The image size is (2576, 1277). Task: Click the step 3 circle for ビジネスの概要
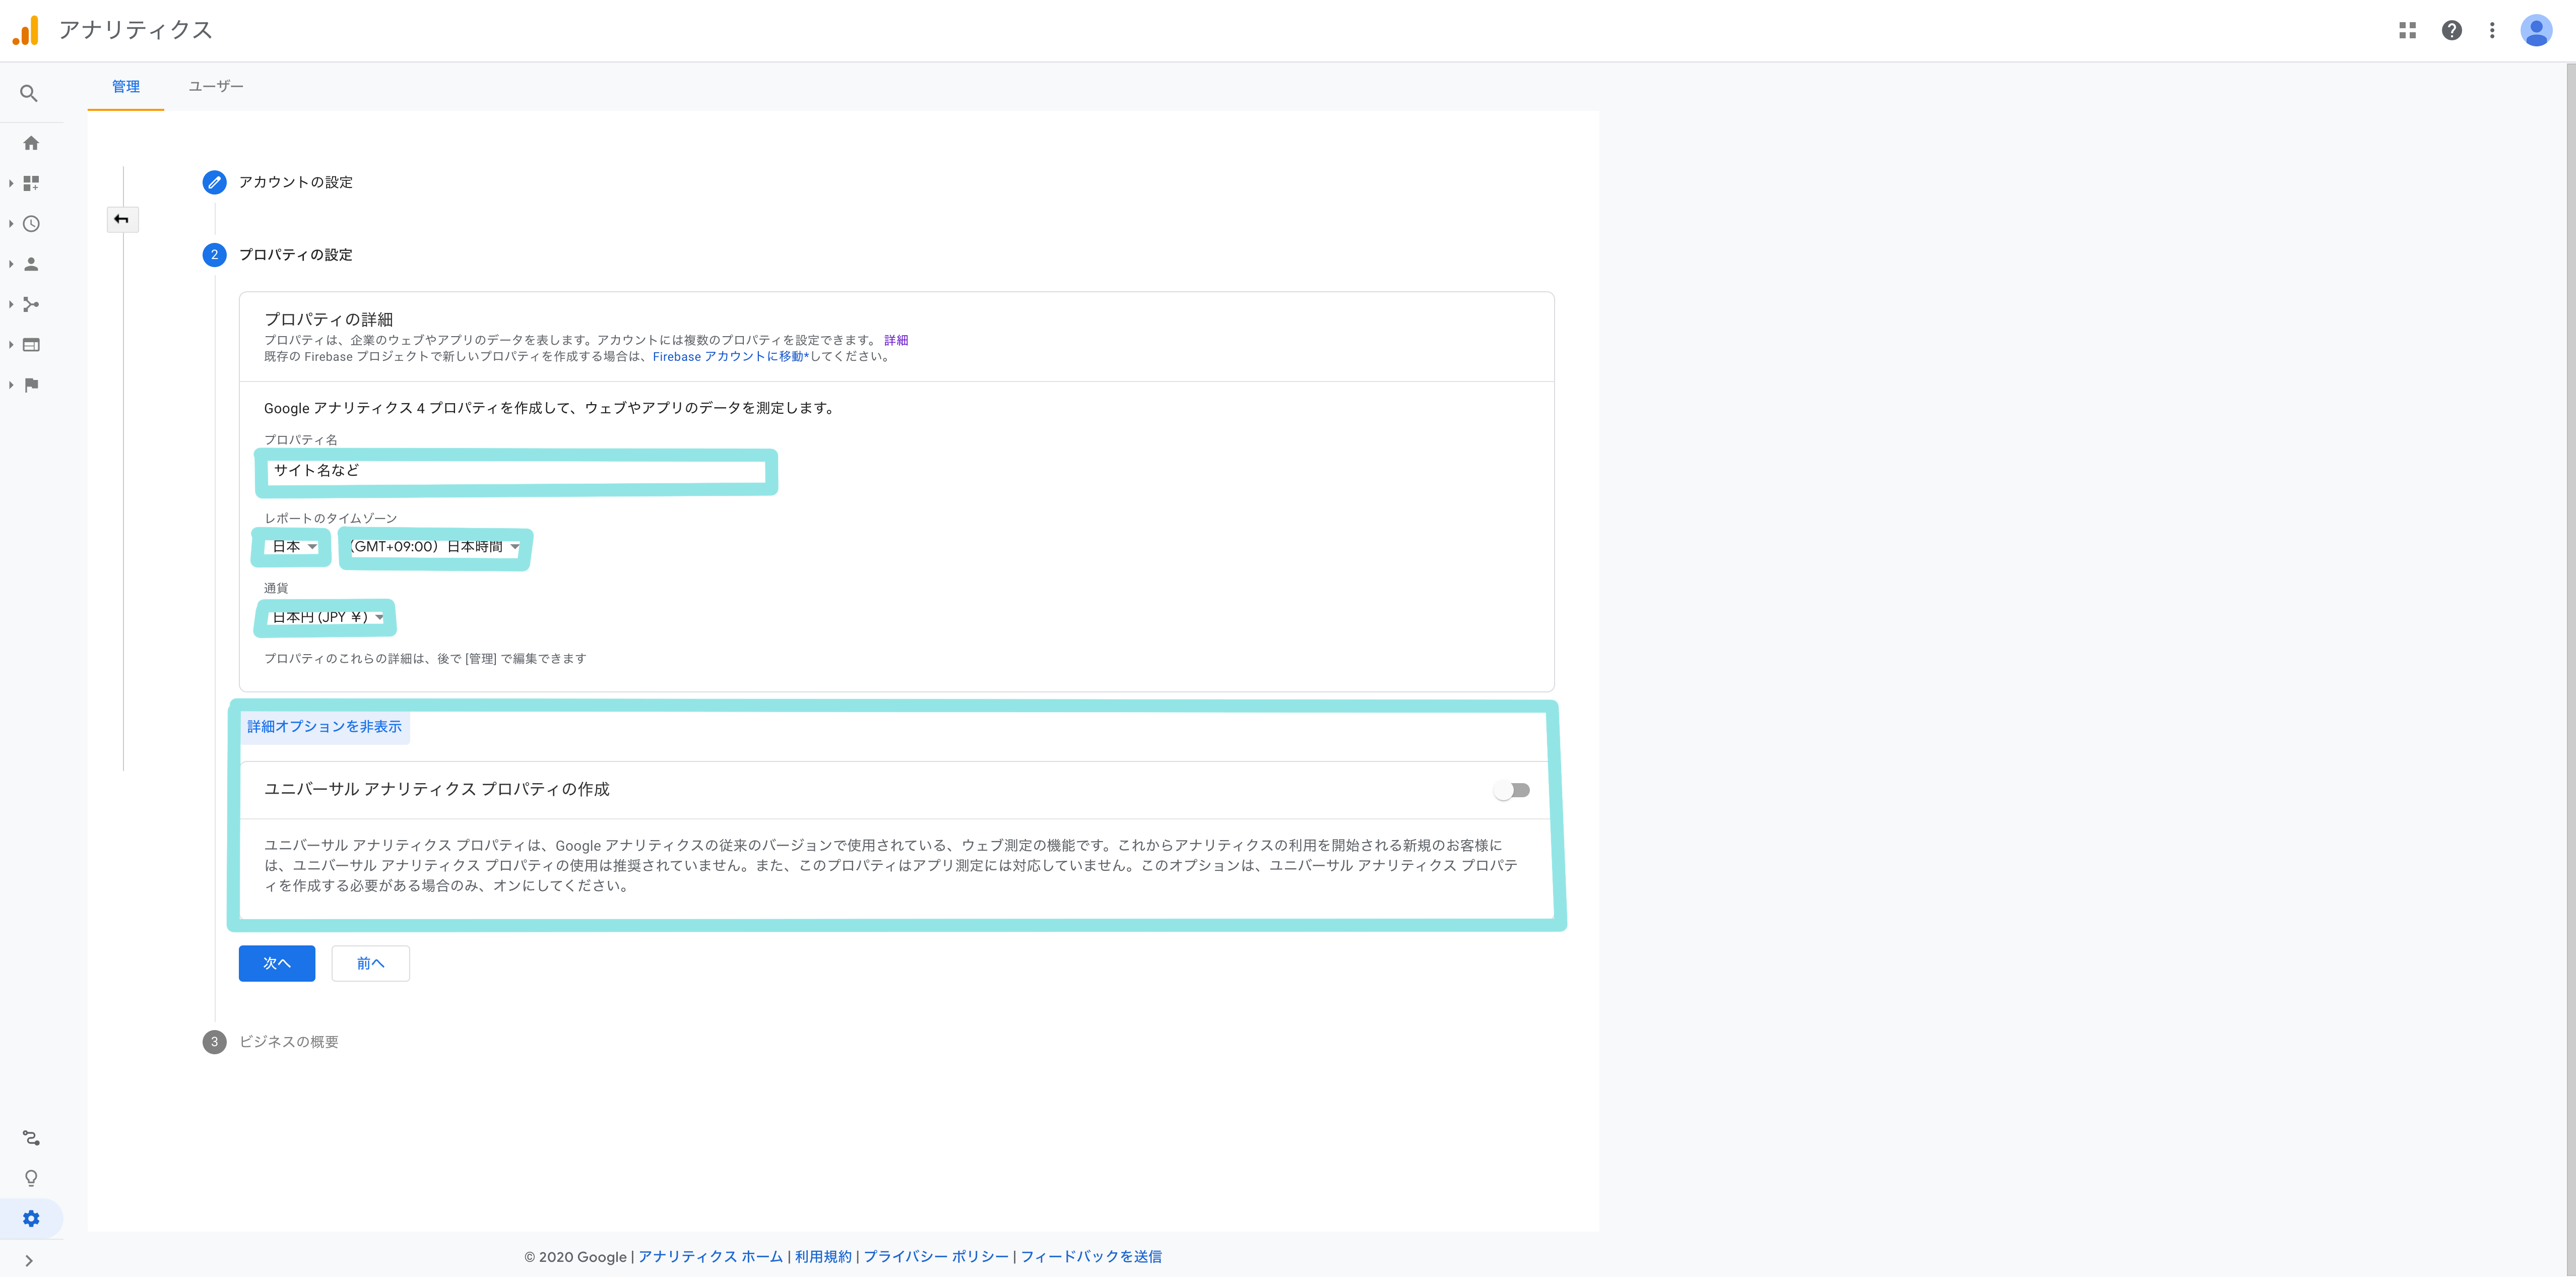pos(214,1042)
